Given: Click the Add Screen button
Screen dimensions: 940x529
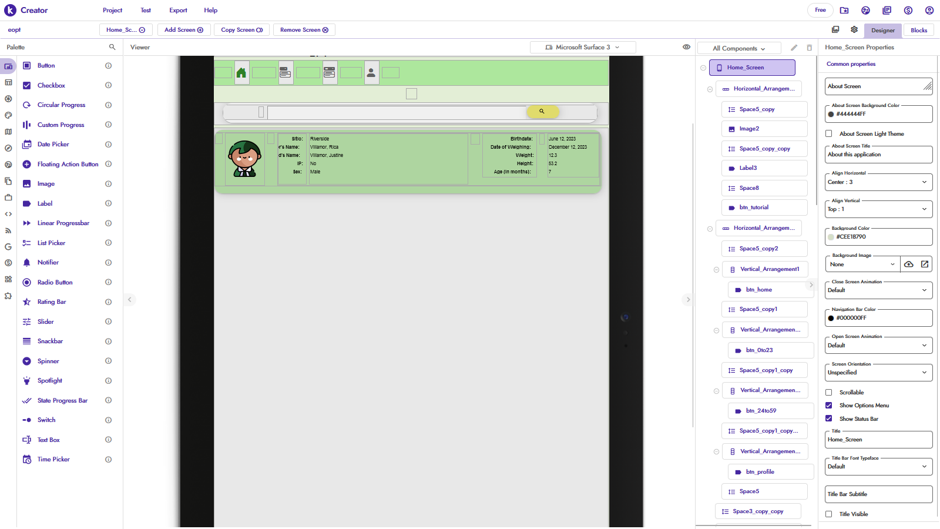Looking at the screenshot, I should tap(184, 30).
